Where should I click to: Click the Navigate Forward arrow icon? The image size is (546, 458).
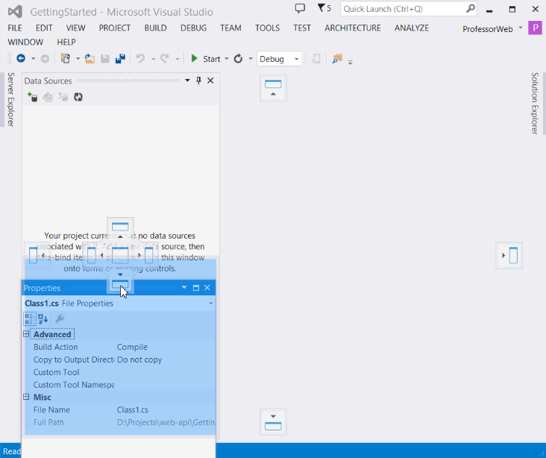[45, 59]
